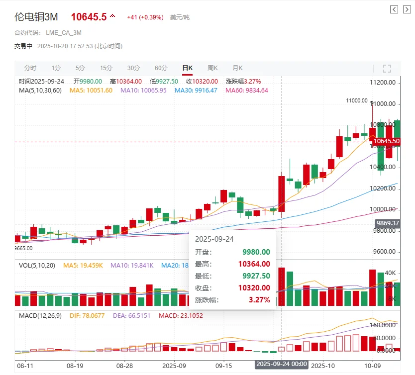The image size is (415, 375).
Task: Switch to the 周K weekly chart tab
Action: coord(212,68)
